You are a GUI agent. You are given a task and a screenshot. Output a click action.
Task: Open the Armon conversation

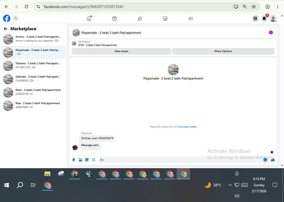pos(33,39)
